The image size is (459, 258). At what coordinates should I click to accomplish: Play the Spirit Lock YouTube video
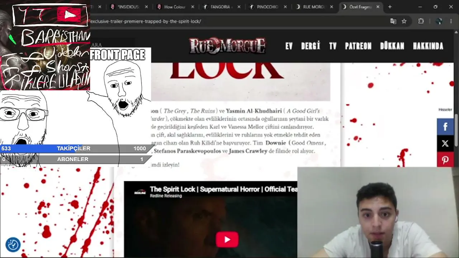227,239
